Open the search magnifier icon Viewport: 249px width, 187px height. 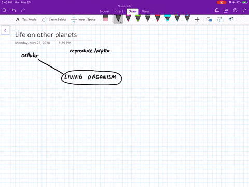(x=5, y=10)
